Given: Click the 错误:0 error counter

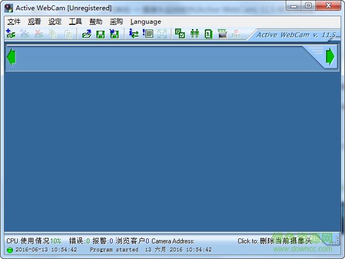Looking at the screenshot, I should pyautogui.click(x=79, y=241).
